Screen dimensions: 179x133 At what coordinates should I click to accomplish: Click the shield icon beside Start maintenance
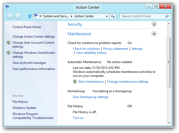pos(75,82)
